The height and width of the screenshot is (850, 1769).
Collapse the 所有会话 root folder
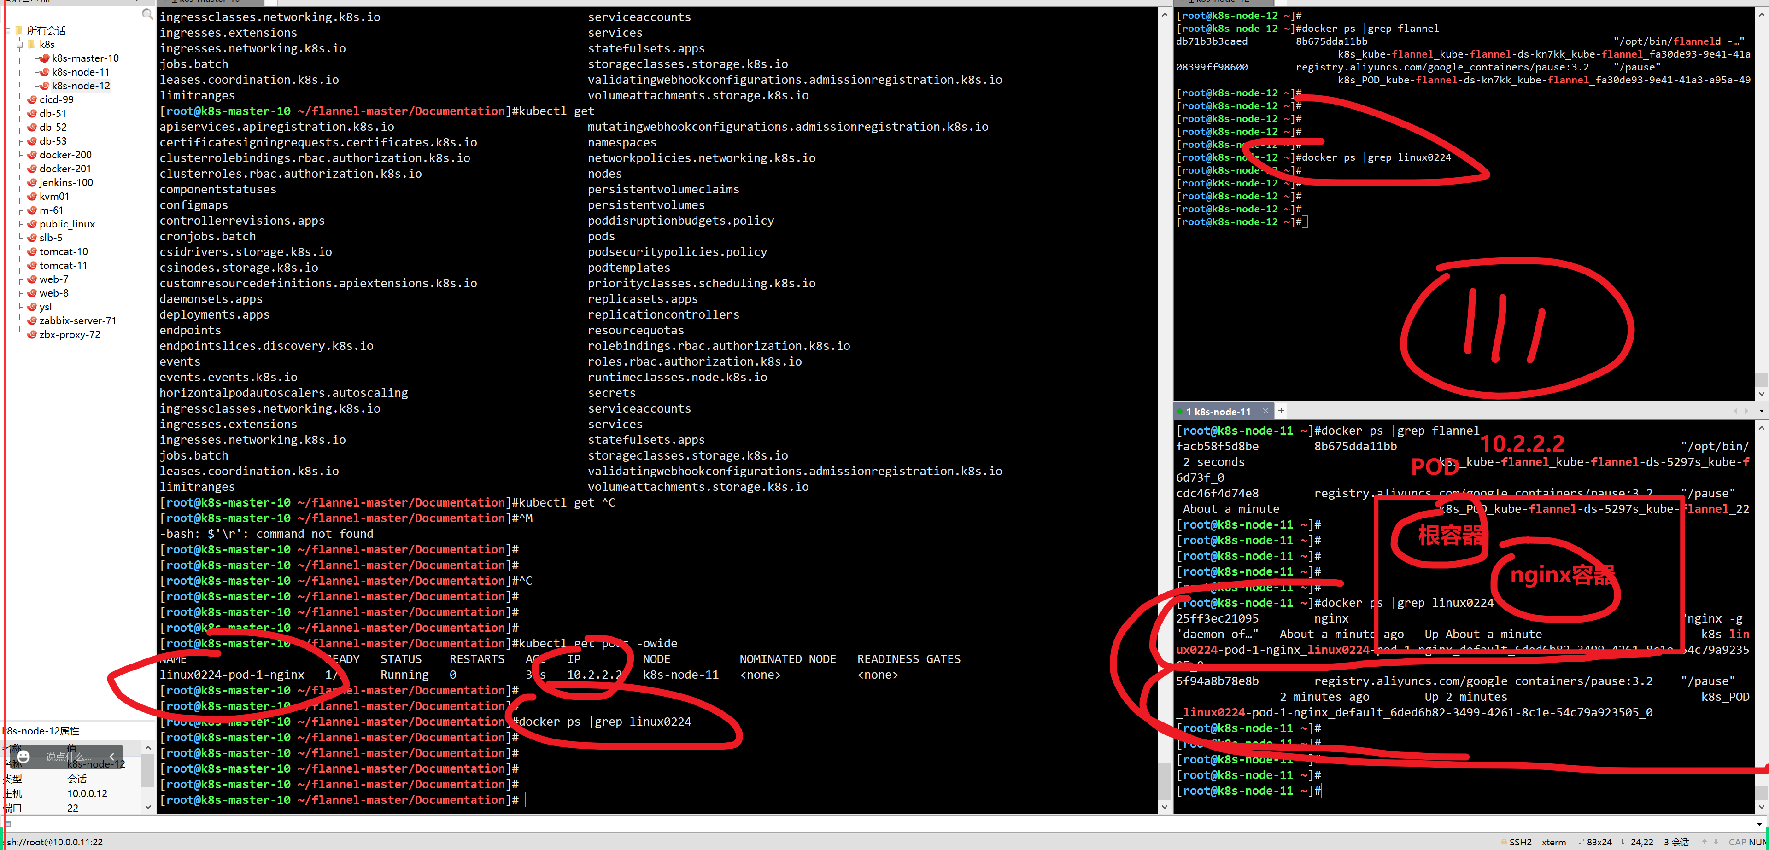tap(7, 31)
